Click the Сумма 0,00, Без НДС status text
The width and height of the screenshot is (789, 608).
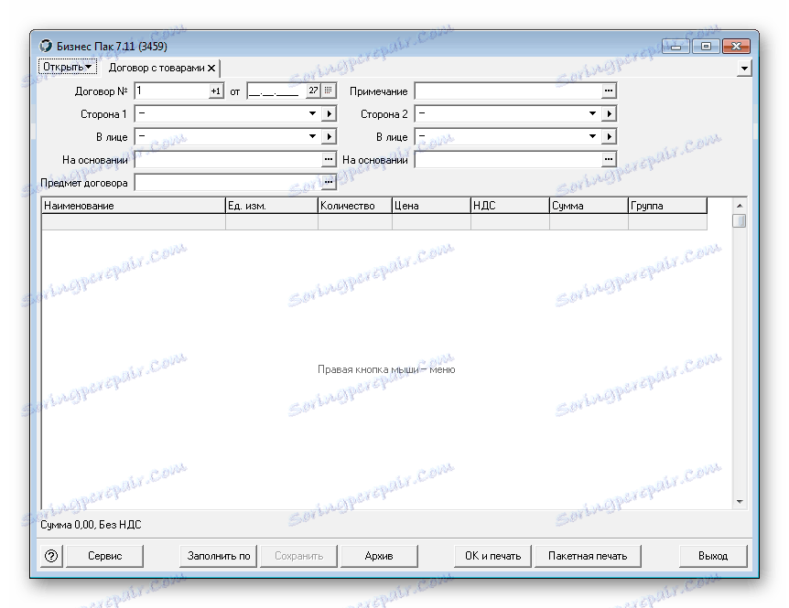click(x=91, y=525)
